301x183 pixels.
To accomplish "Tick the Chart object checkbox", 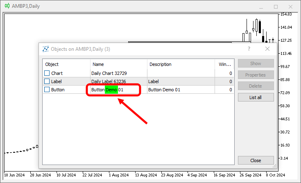I will pyautogui.click(x=47, y=73).
